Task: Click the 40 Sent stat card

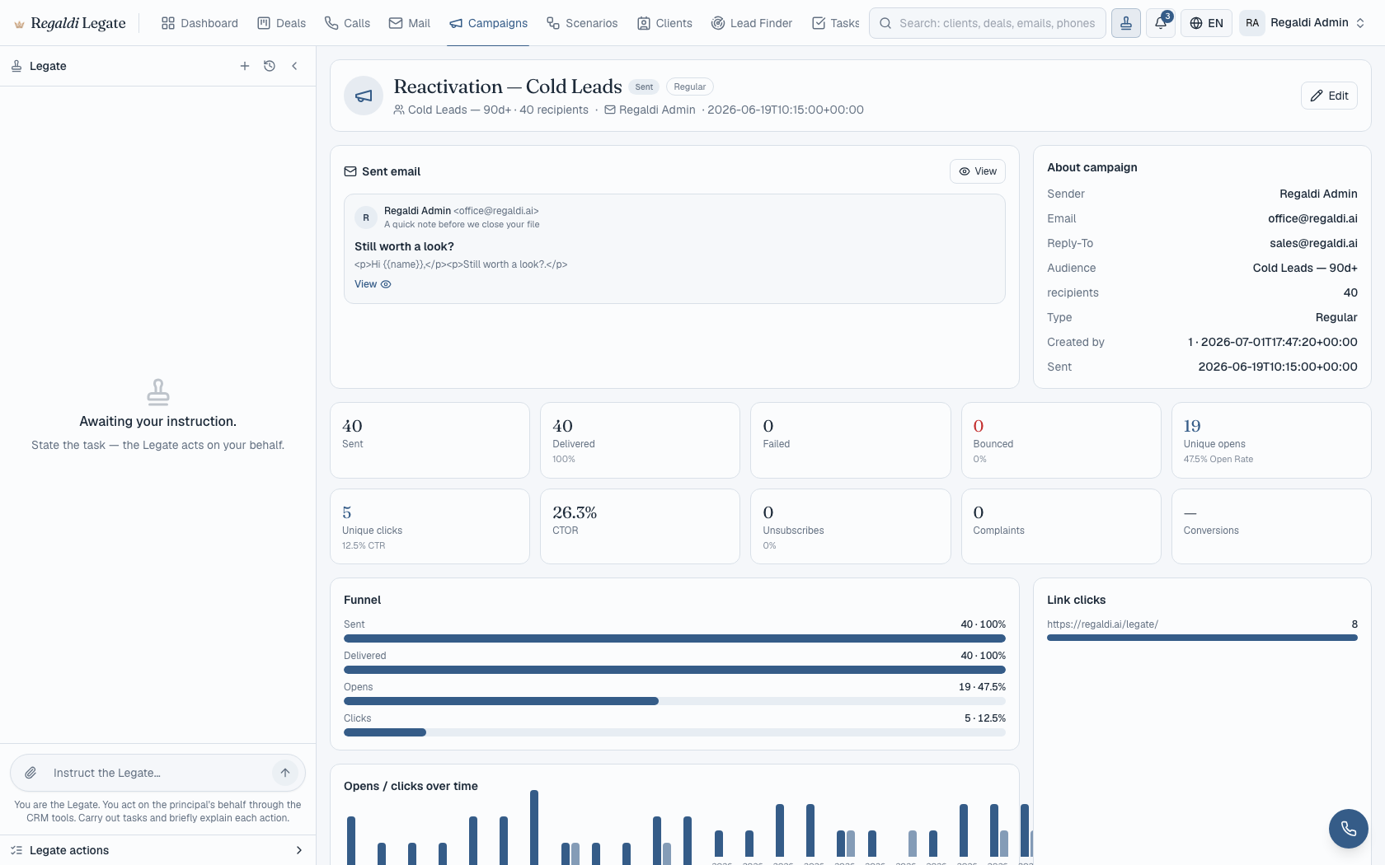Action: click(430, 440)
